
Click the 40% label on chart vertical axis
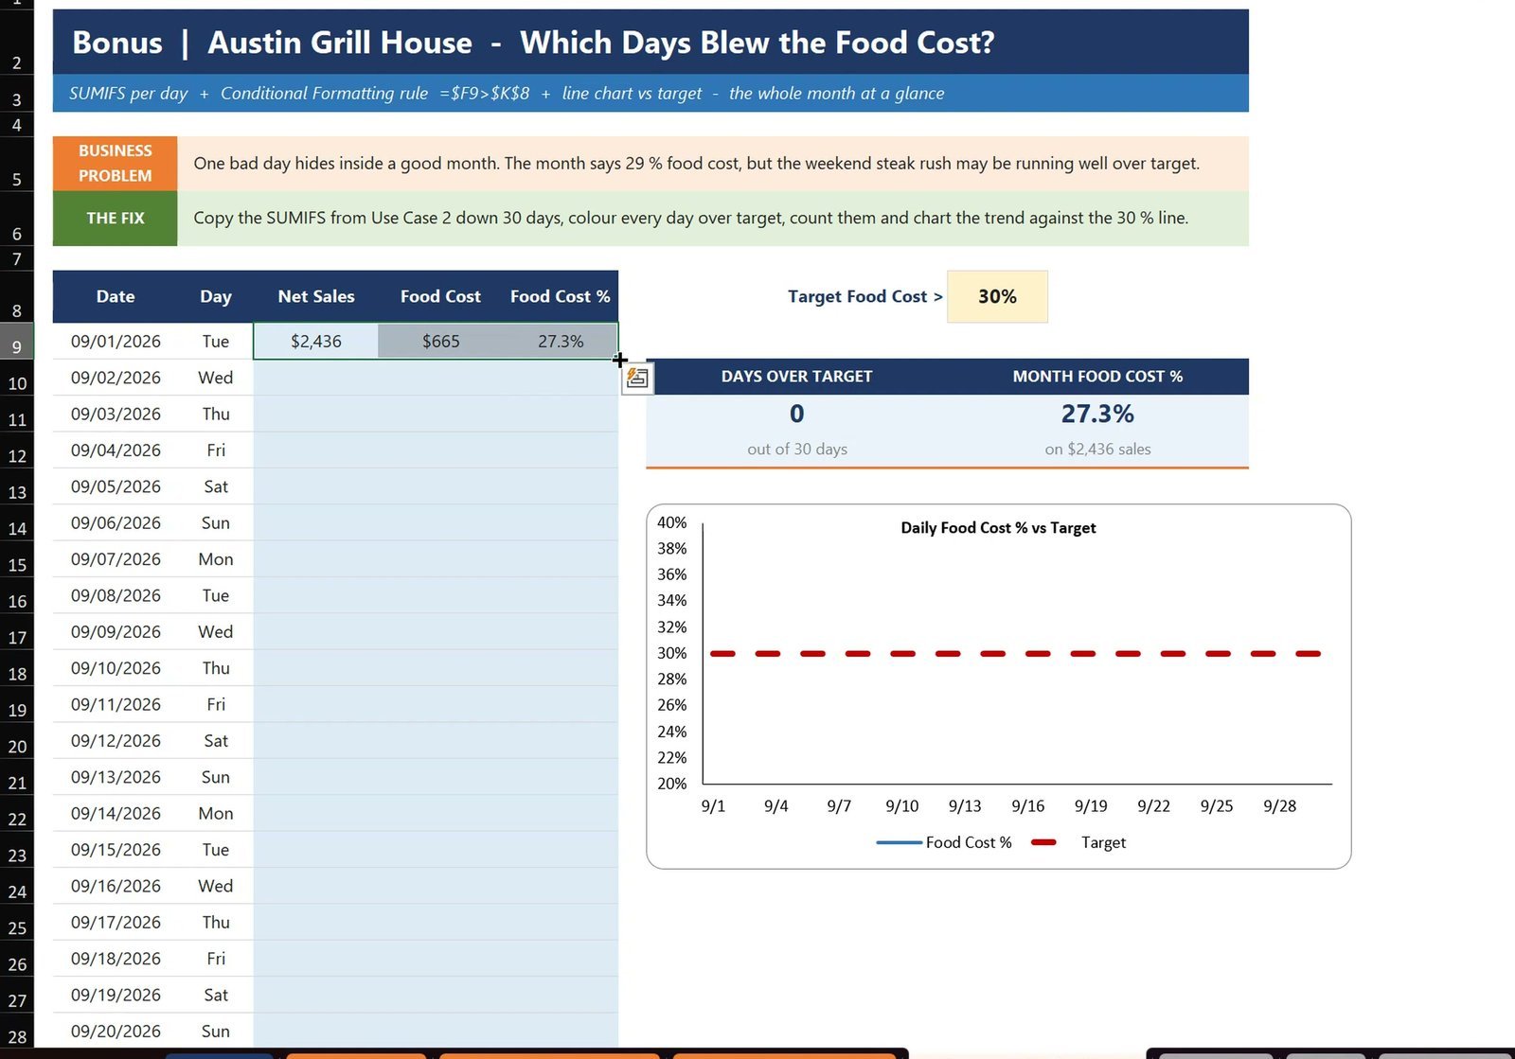pyautogui.click(x=671, y=522)
